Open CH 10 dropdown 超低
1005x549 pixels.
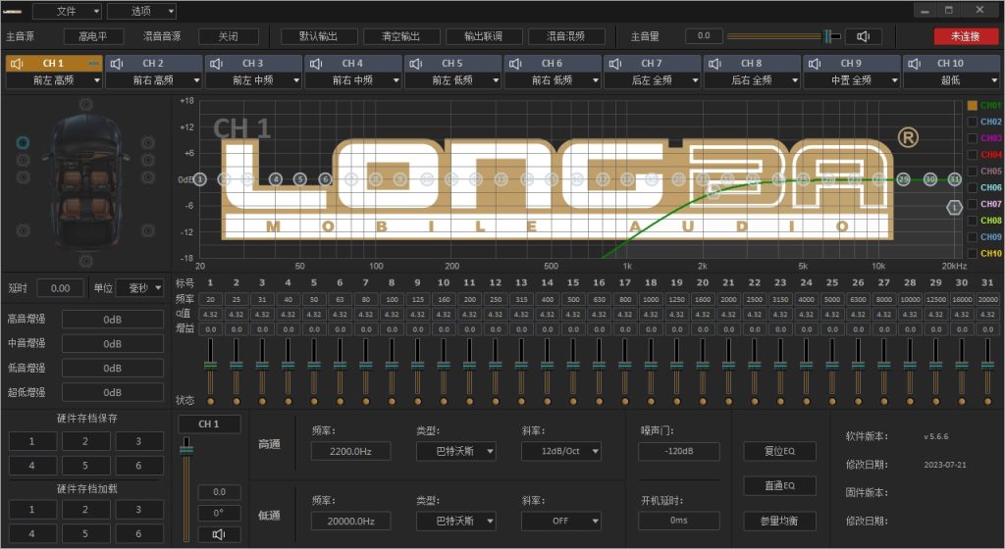[x=950, y=80]
